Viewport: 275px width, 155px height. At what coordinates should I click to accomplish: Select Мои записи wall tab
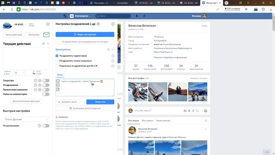[147, 121]
